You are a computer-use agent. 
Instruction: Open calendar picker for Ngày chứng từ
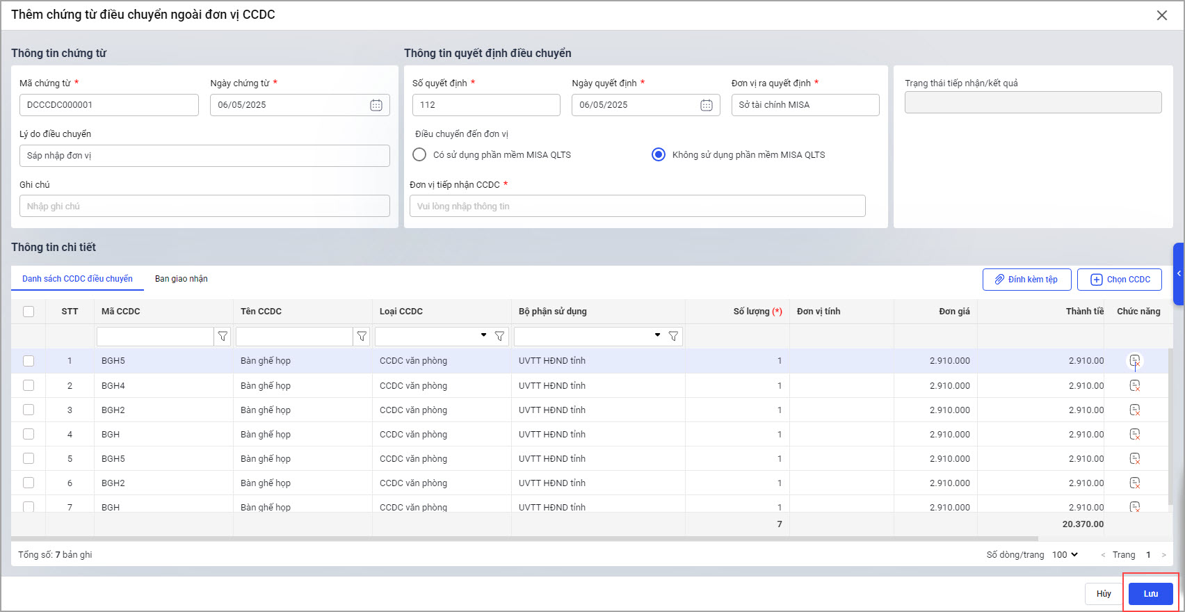pos(376,105)
